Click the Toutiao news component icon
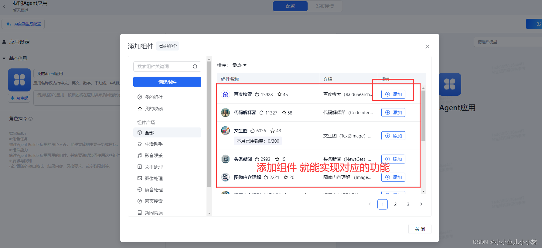 [x=225, y=159]
